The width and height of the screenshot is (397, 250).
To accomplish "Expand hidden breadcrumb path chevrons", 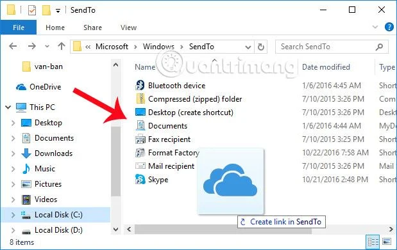I will (88, 47).
